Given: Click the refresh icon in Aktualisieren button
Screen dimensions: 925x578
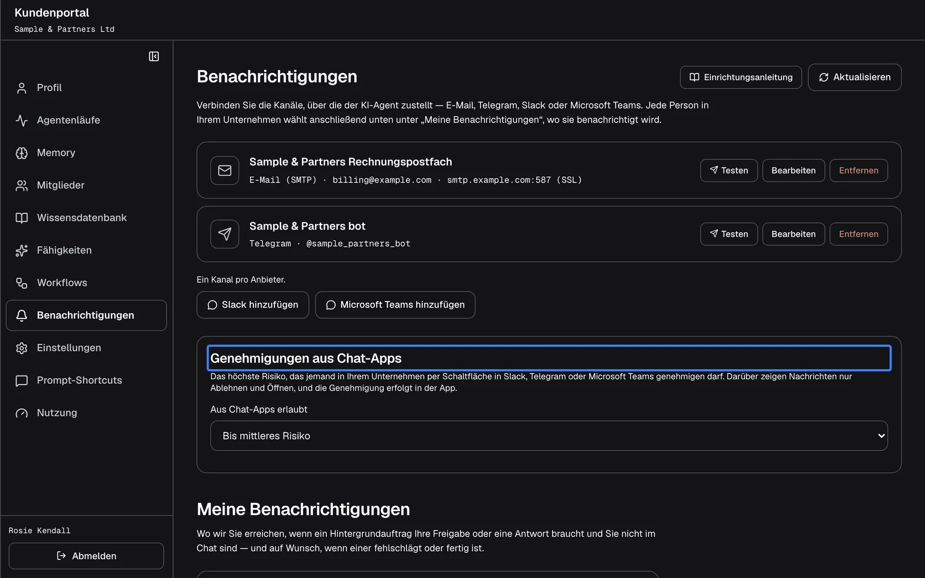Looking at the screenshot, I should [x=824, y=77].
